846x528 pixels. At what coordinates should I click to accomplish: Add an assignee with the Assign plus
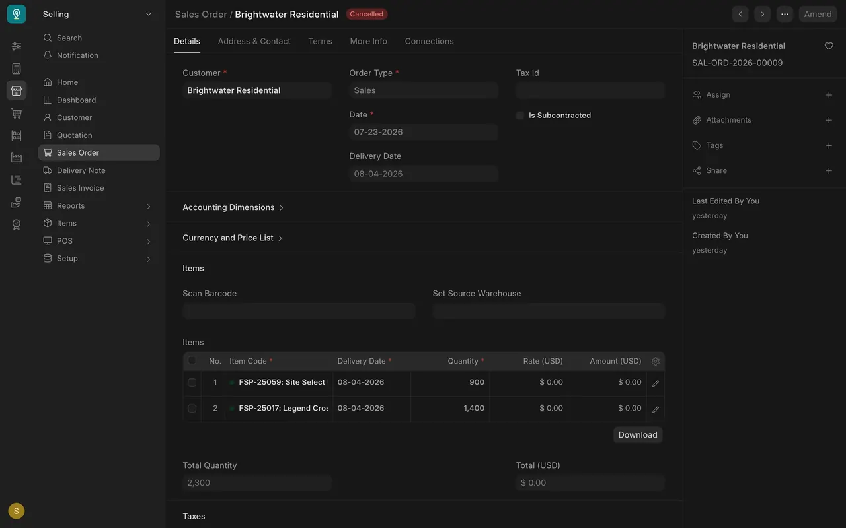829,95
